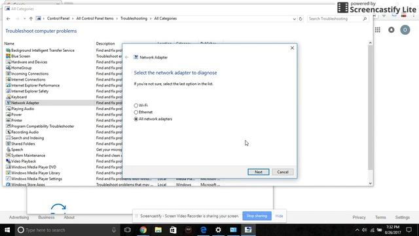
Task: Click the Playing Audio icon
Action: 9,109
